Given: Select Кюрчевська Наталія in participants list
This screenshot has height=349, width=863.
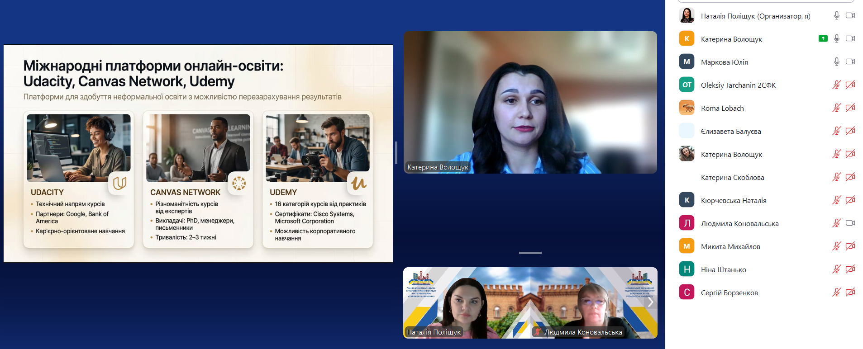Looking at the screenshot, I should point(733,200).
